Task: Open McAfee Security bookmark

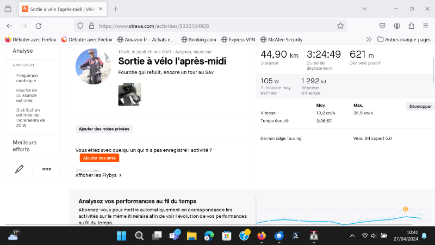Action: [282, 39]
